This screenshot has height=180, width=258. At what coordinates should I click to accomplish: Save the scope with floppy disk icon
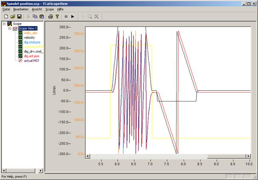(x=19, y=16)
